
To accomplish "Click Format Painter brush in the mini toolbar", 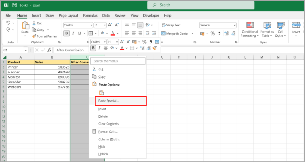I will 155,48.
